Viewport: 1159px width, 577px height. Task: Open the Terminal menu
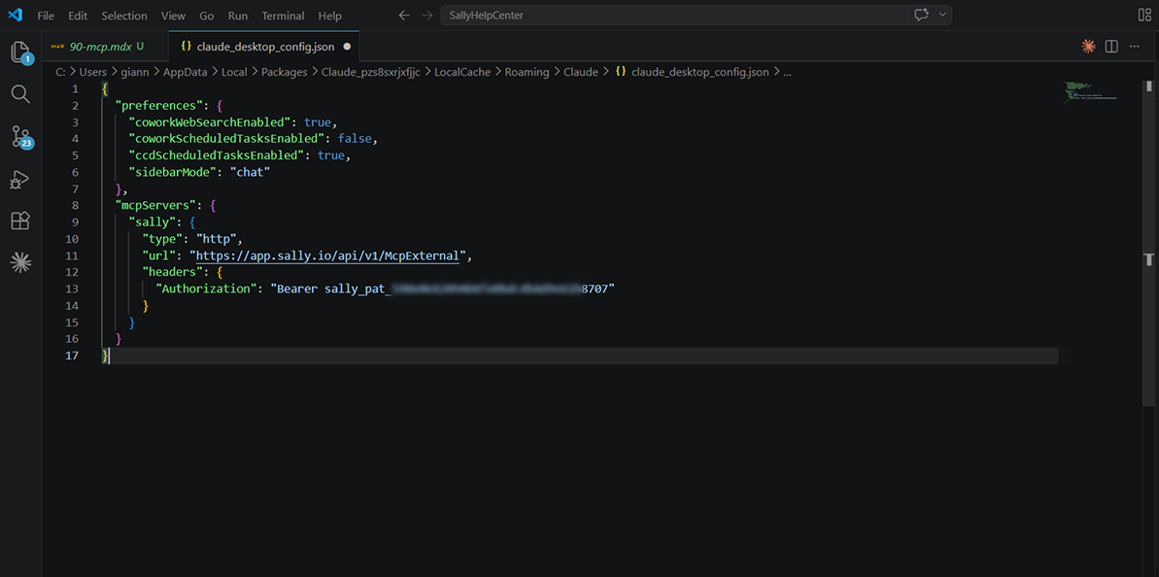(283, 16)
